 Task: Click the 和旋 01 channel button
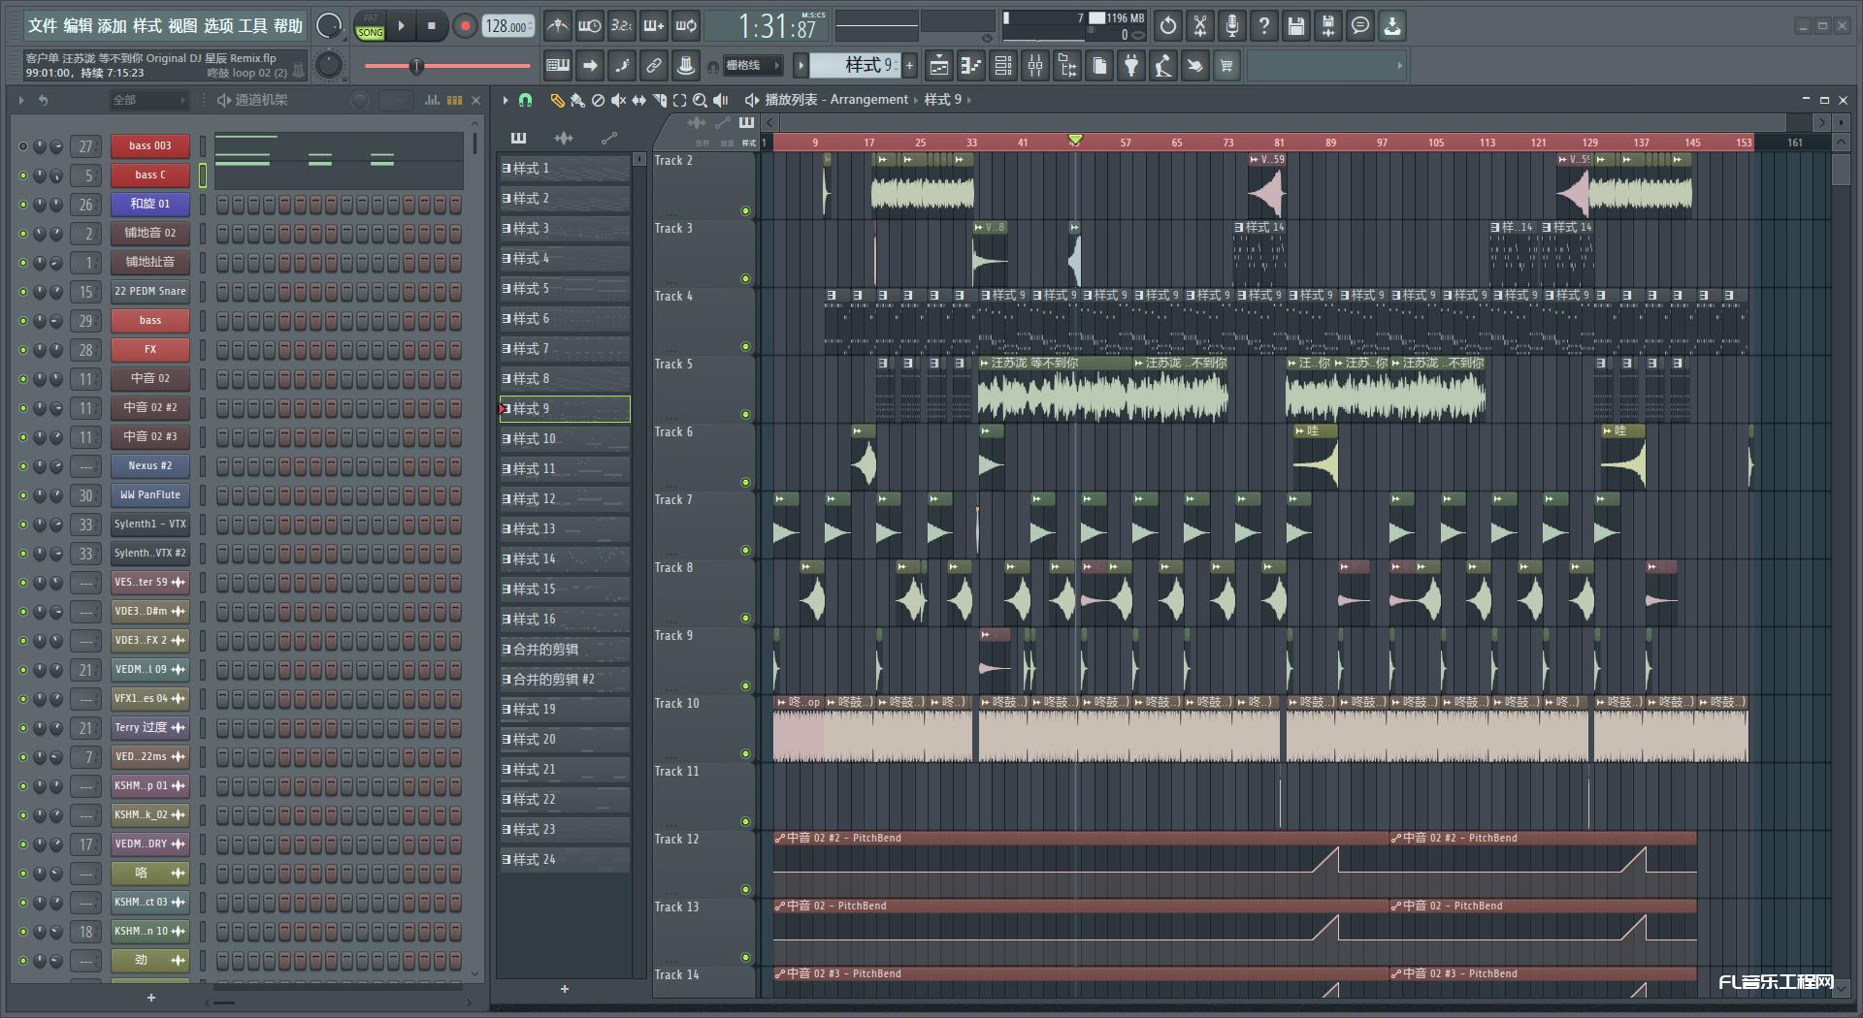(149, 205)
